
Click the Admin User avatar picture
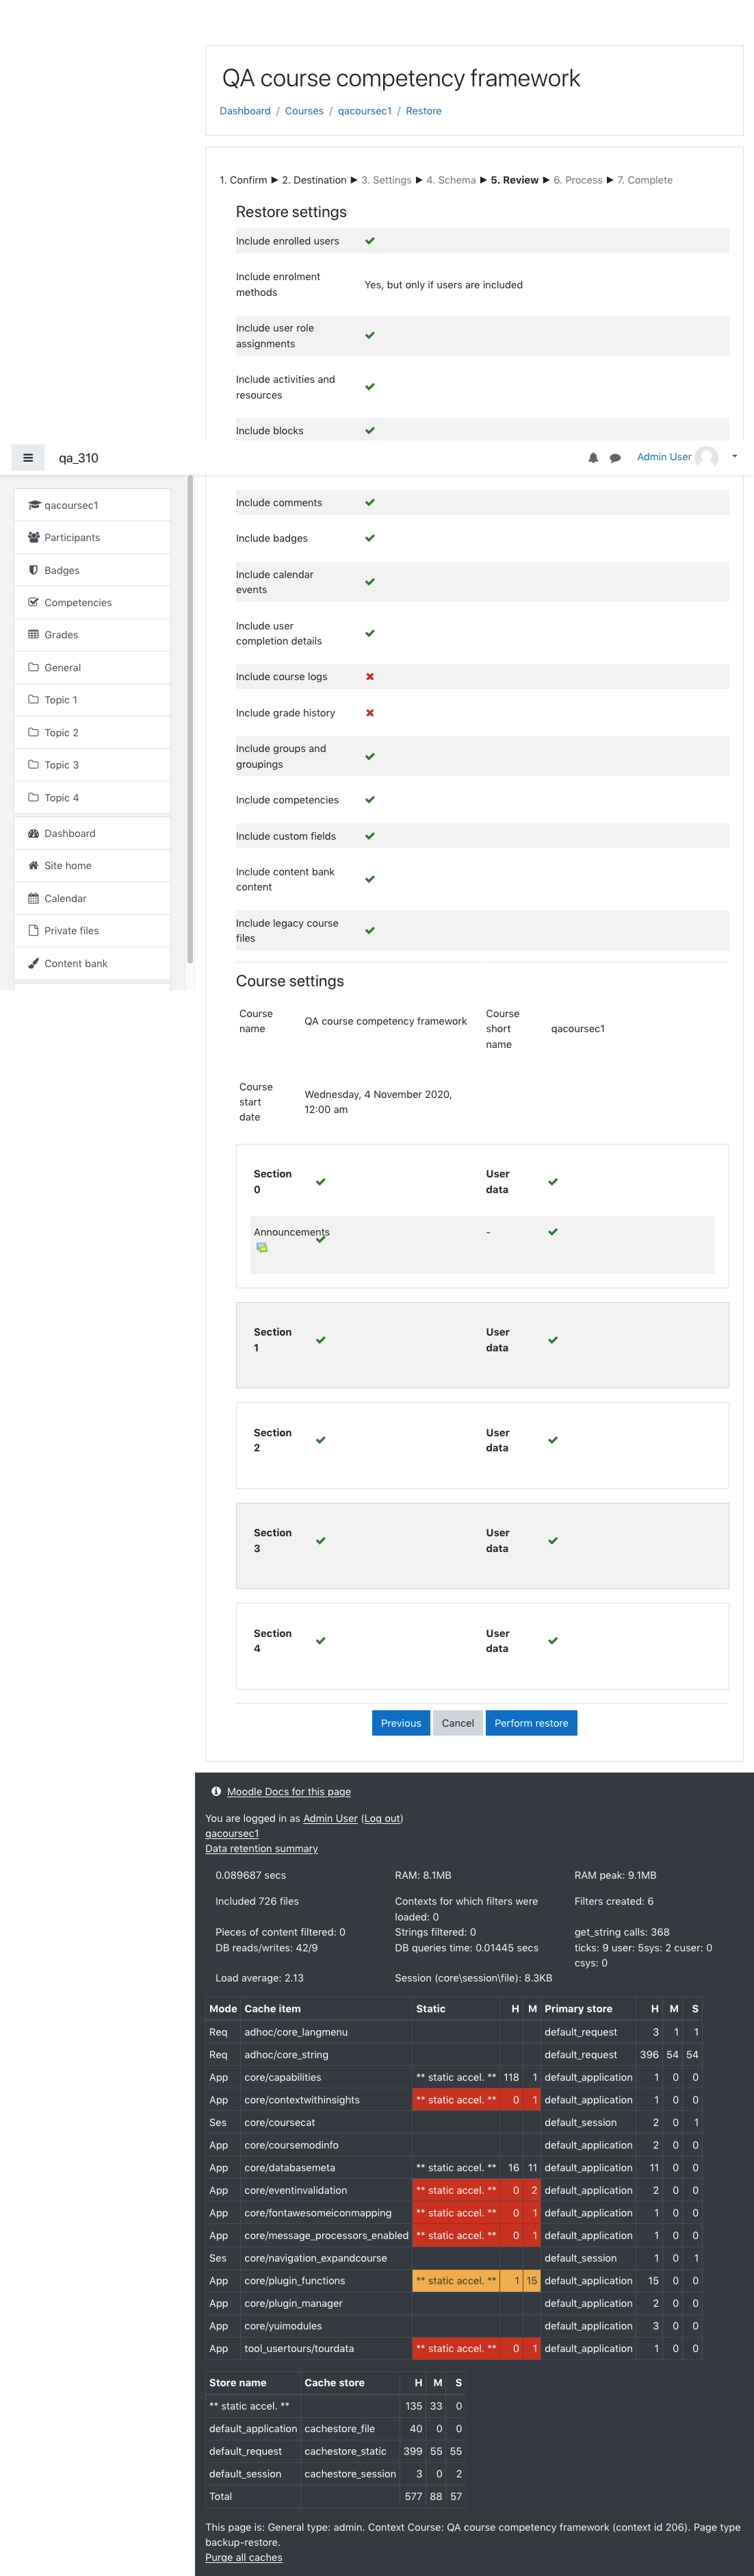point(707,457)
